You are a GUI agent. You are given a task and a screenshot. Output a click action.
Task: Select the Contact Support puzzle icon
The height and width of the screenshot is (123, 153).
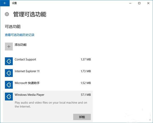9,61
